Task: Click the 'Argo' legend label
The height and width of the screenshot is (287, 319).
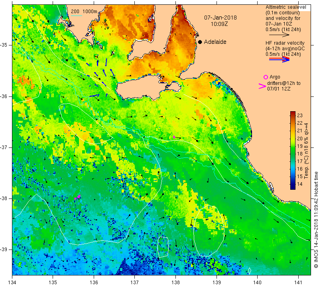Action: (275, 77)
